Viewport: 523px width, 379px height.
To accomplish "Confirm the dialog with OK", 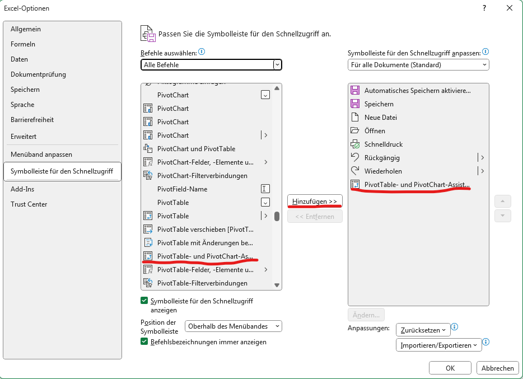I will [450, 368].
